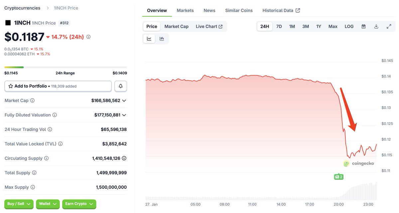Expand chart to fullscreen
399x213 pixels.
[x=389, y=27]
